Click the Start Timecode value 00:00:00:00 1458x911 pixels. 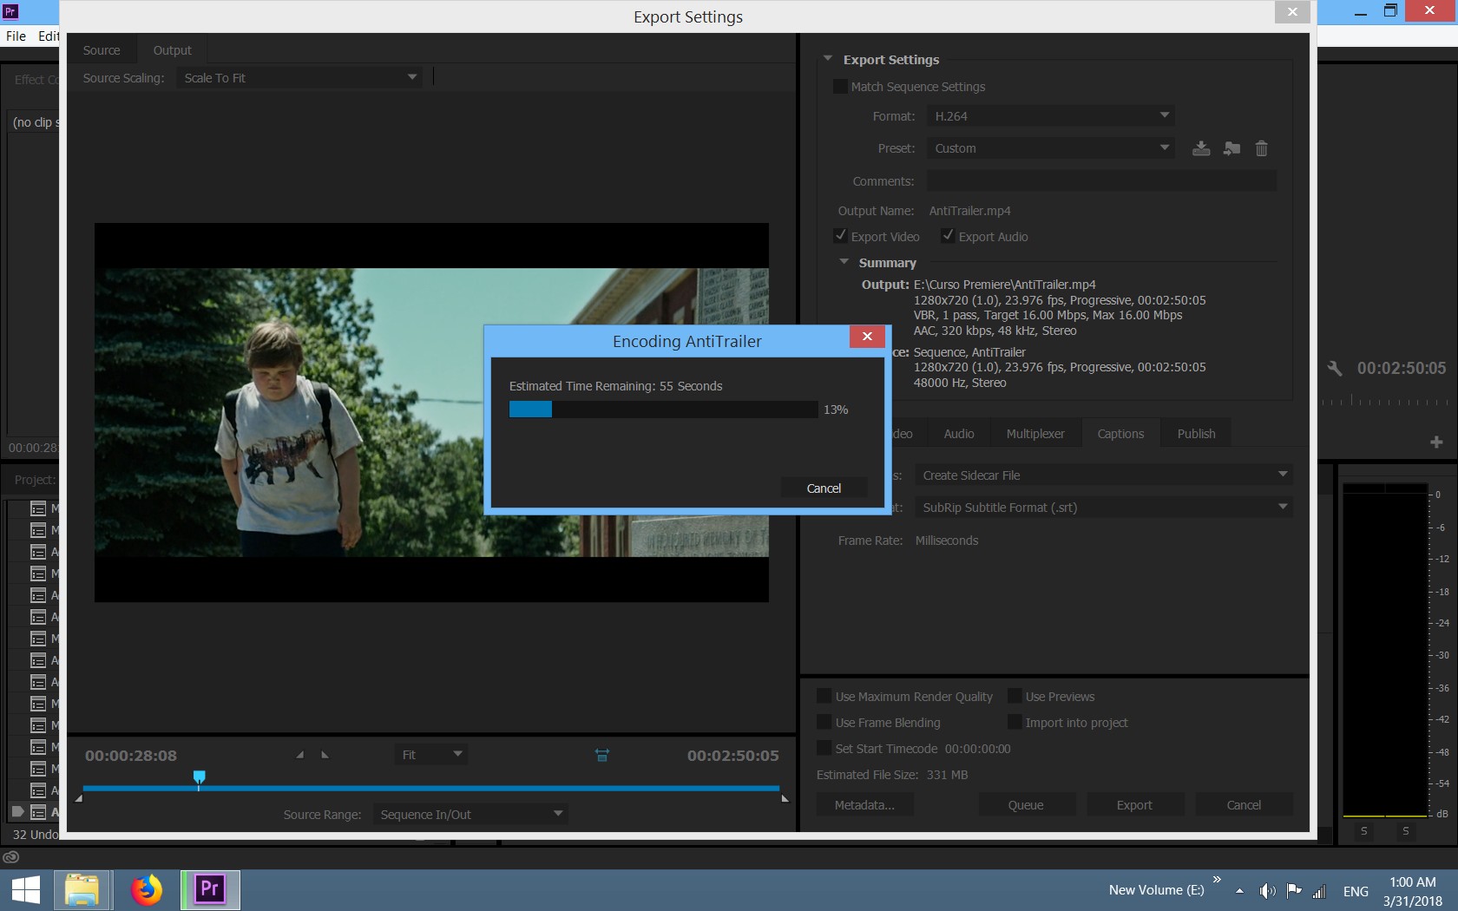(x=977, y=749)
